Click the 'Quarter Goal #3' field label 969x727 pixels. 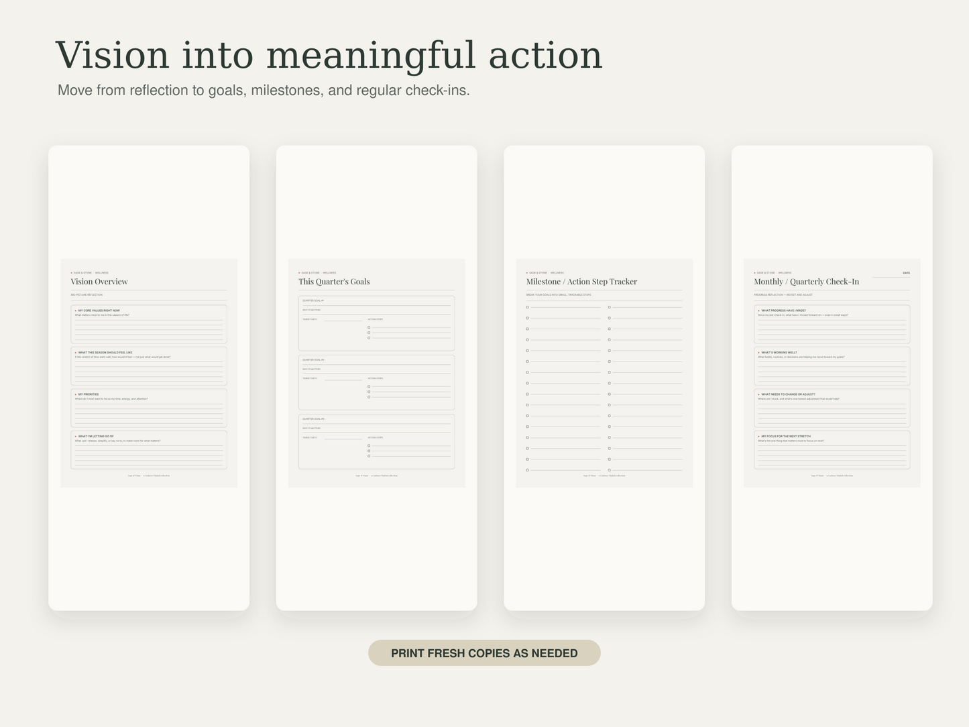(x=313, y=419)
